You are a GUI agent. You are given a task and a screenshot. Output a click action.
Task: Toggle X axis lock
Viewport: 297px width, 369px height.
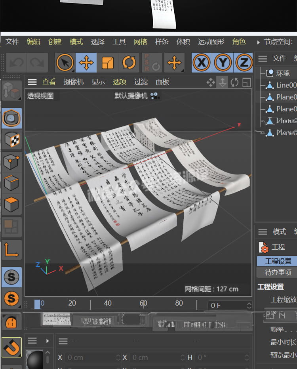[x=202, y=63]
